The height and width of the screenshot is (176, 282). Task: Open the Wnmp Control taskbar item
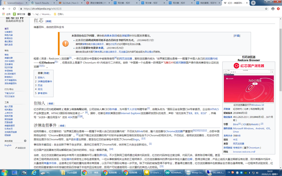point(195,172)
